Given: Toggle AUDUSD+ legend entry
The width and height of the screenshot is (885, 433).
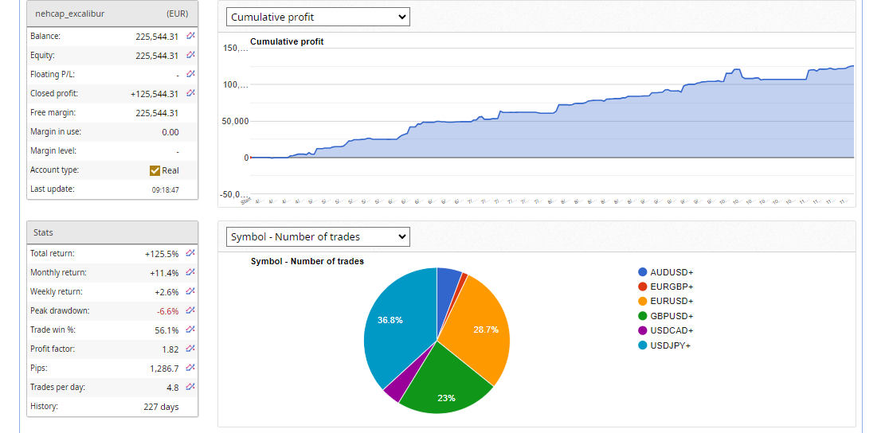Looking at the screenshot, I should [x=671, y=272].
